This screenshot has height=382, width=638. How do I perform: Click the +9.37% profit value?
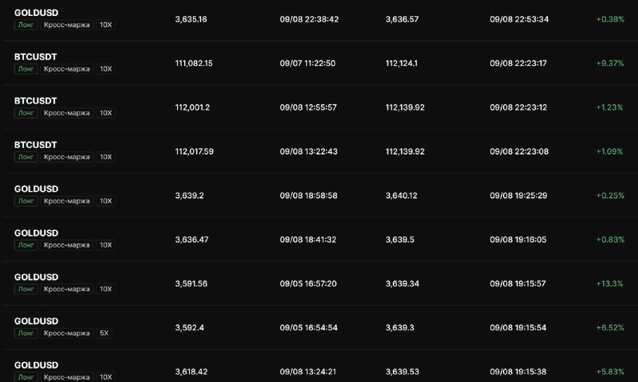click(x=610, y=64)
